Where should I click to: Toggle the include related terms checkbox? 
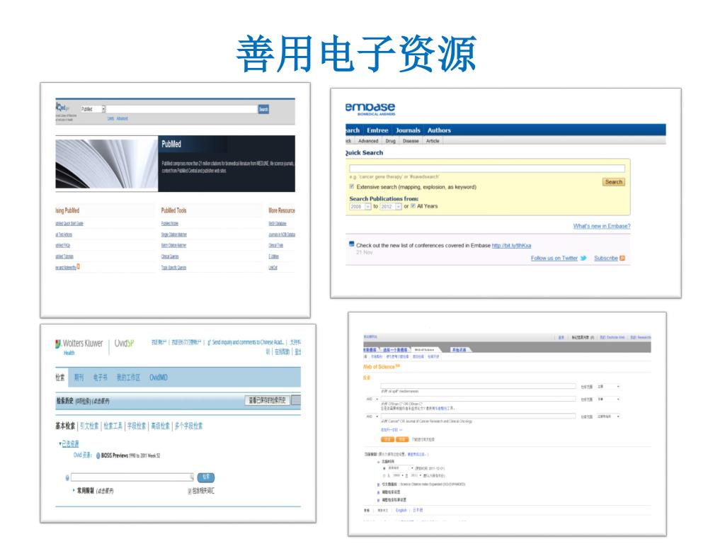(x=190, y=492)
